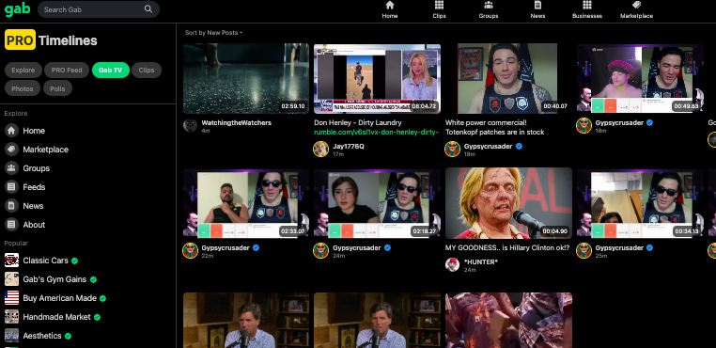Play the Hillary Clinton video thumbnail
The width and height of the screenshot is (716, 348).
[x=508, y=203]
